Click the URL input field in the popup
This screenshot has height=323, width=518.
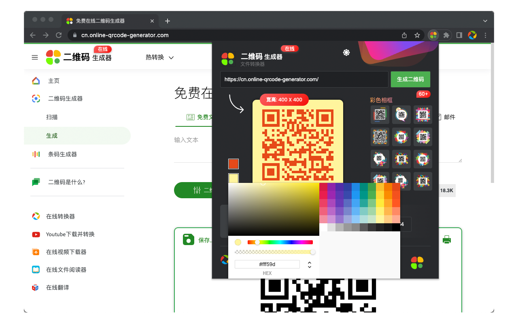point(304,79)
